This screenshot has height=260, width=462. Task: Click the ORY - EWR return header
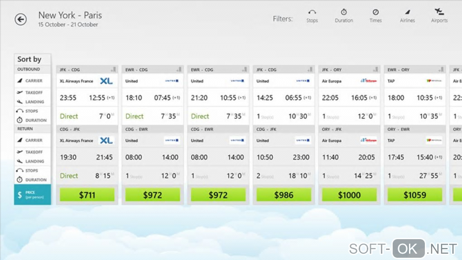tap(399, 130)
